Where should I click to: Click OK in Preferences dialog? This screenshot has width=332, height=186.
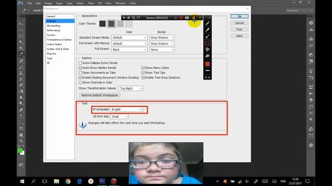239,16
